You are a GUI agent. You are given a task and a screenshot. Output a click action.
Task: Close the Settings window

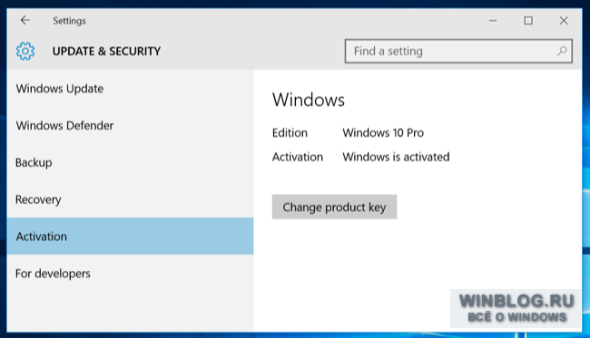[564, 21]
